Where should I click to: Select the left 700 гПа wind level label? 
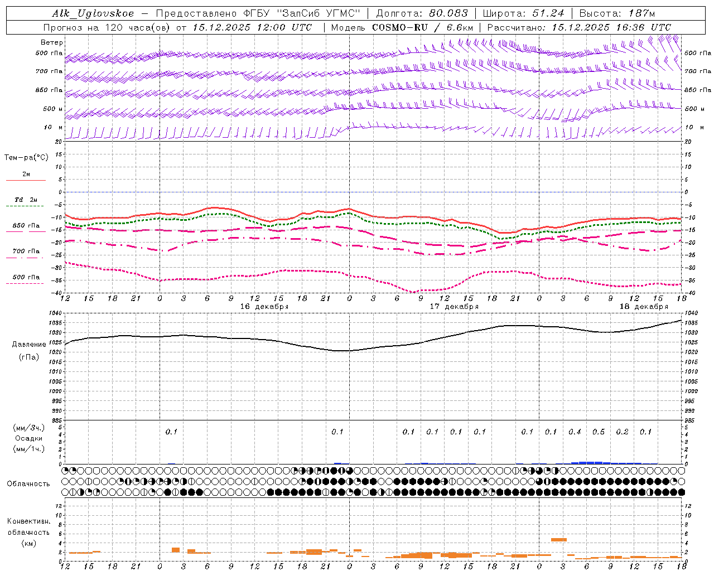point(49,71)
